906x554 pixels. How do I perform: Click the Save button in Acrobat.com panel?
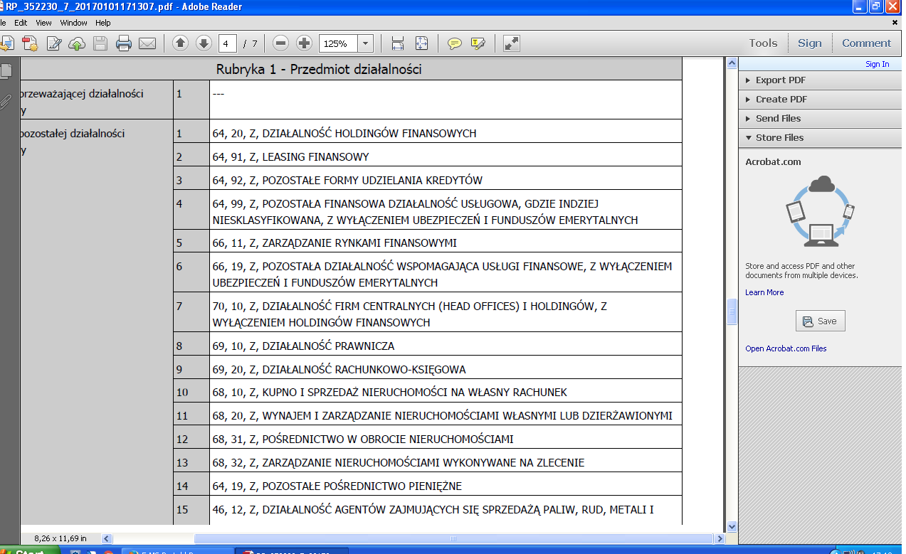pos(820,321)
